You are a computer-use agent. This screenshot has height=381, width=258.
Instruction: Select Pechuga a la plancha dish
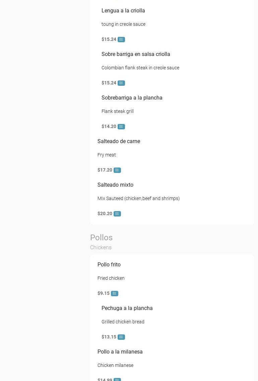pyautogui.click(x=127, y=308)
